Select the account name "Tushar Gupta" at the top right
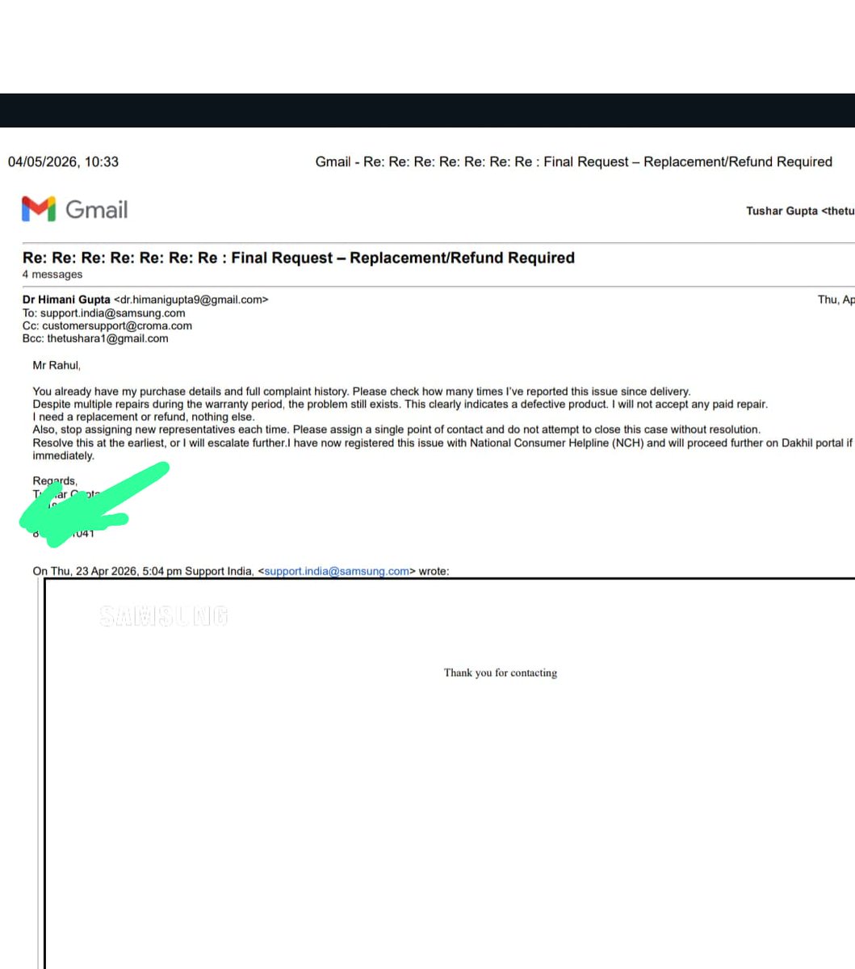855x969 pixels. click(782, 211)
